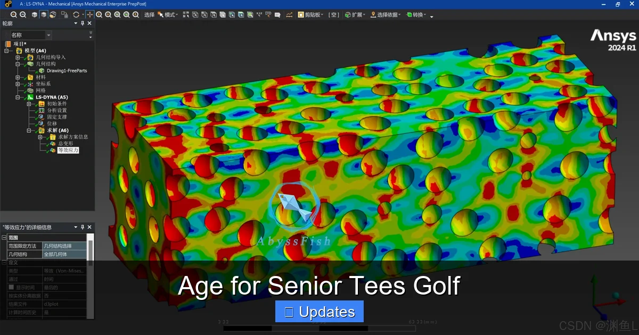Select the 网格 mesh node
This screenshot has width=639, height=335.
click(40, 90)
